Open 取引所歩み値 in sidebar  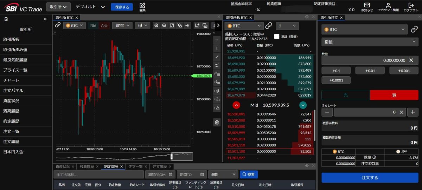point(26,50)
